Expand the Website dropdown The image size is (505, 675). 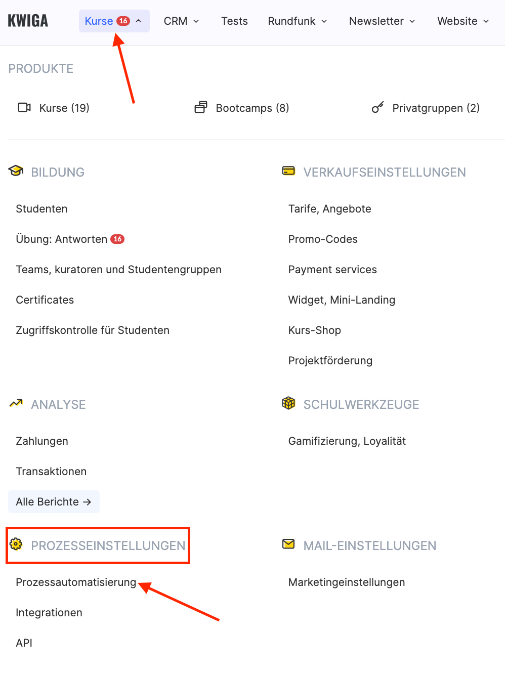[x=463, y=21]
